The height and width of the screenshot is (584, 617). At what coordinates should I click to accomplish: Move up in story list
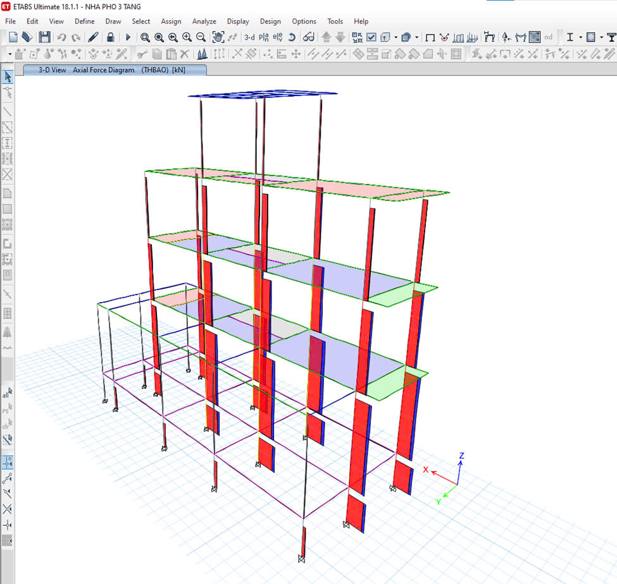(x=326, y=37)
